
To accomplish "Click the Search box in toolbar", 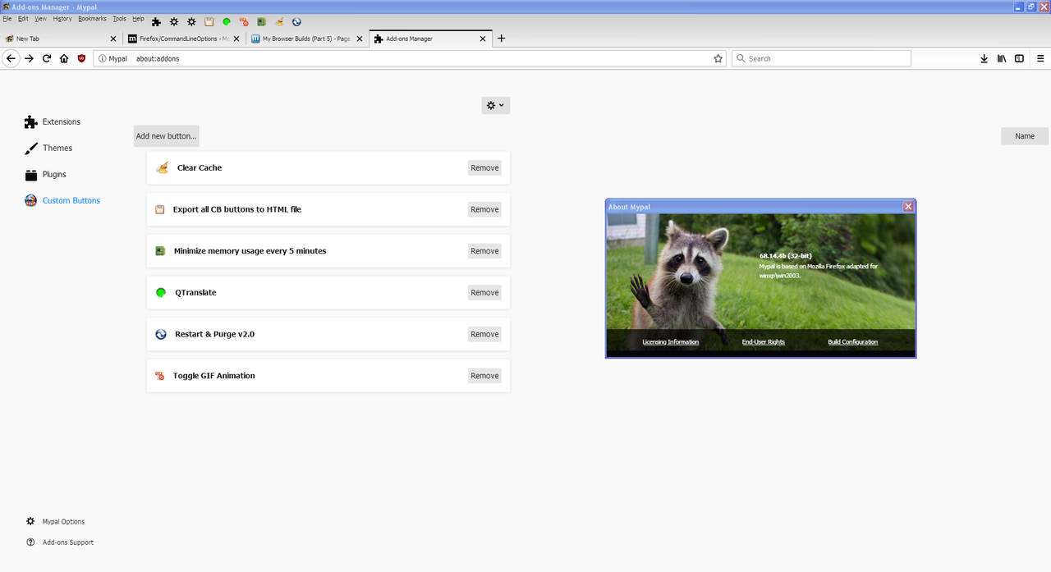I will click(x=821, y=58).
